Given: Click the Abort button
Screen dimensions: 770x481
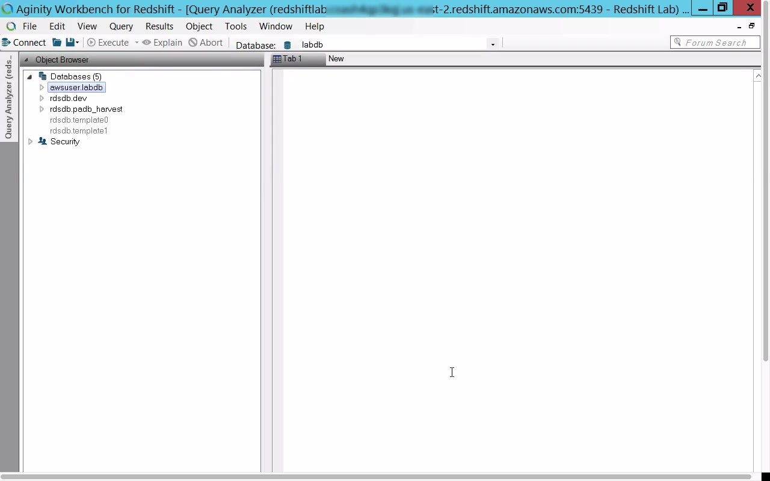Looking at the screenshot, I should 206,43.
